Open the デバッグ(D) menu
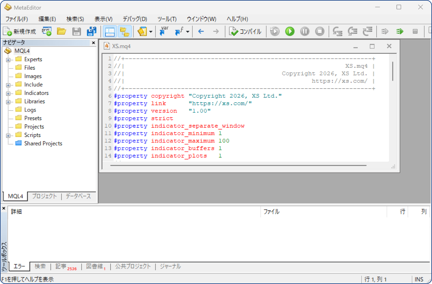Viewport: 432px width, 284px height. point(135,19)
